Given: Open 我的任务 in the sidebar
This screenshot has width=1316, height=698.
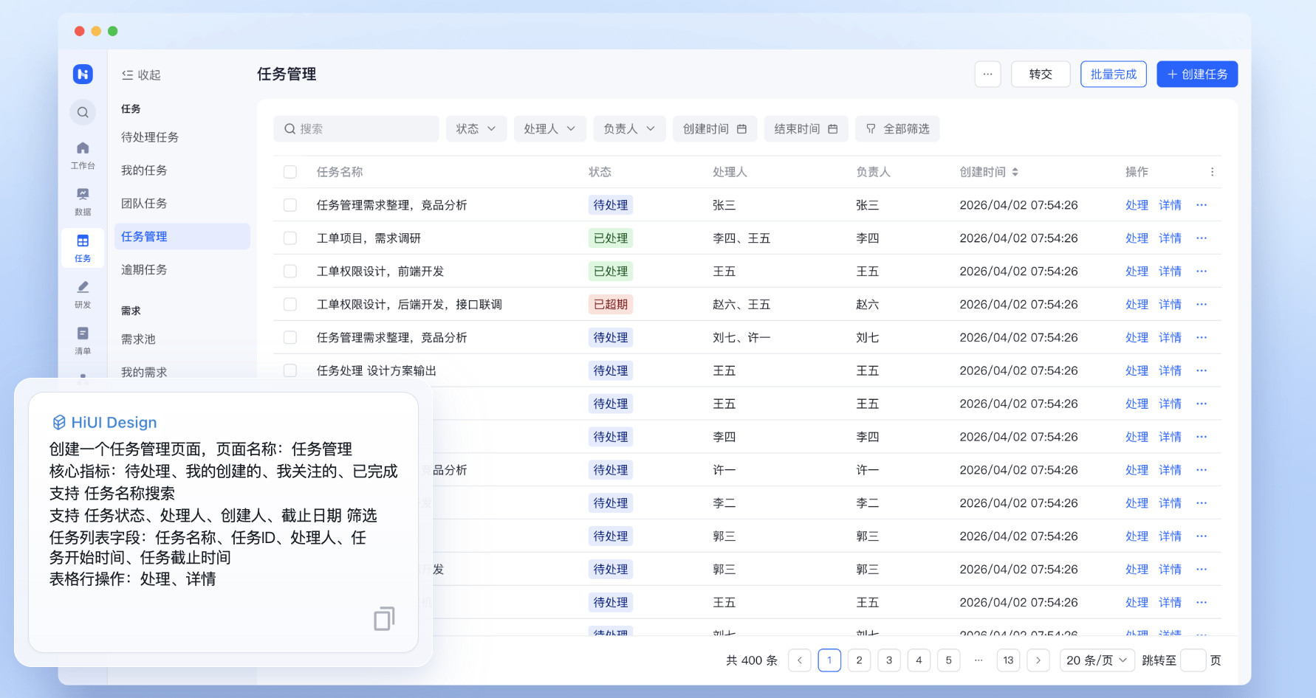Looking at the screenshot, I should click(182, 170).
